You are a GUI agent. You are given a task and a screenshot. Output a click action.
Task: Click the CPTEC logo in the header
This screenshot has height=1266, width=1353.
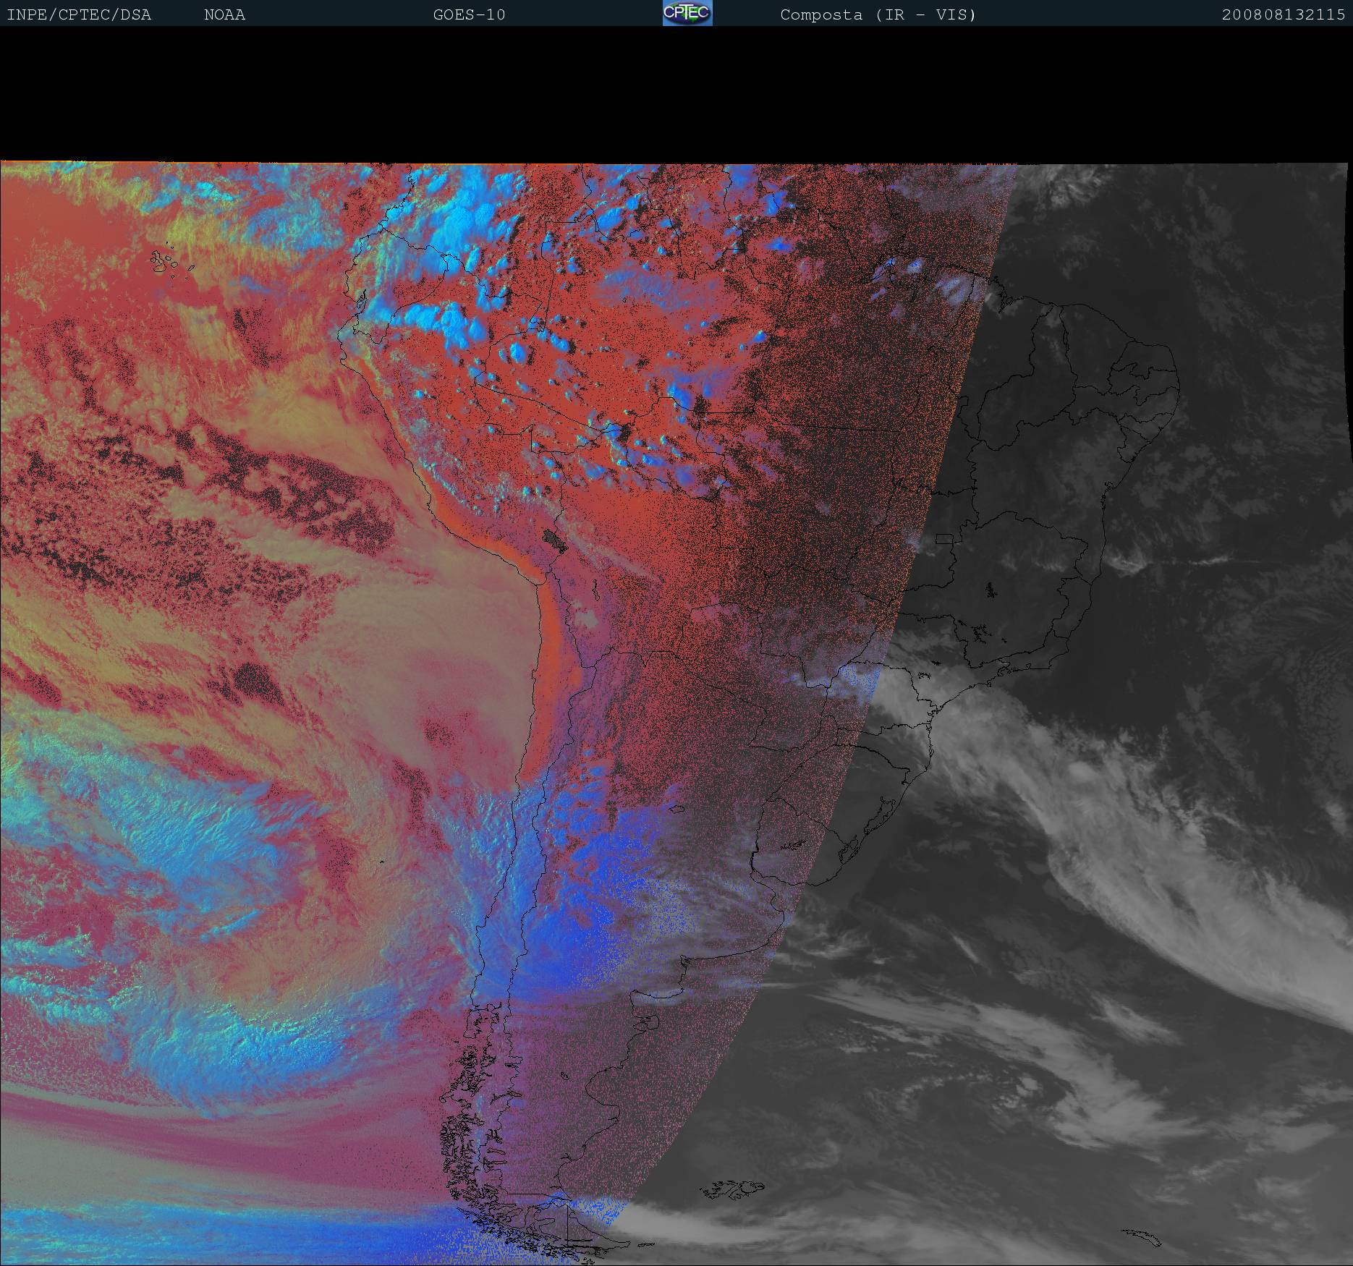687,13
